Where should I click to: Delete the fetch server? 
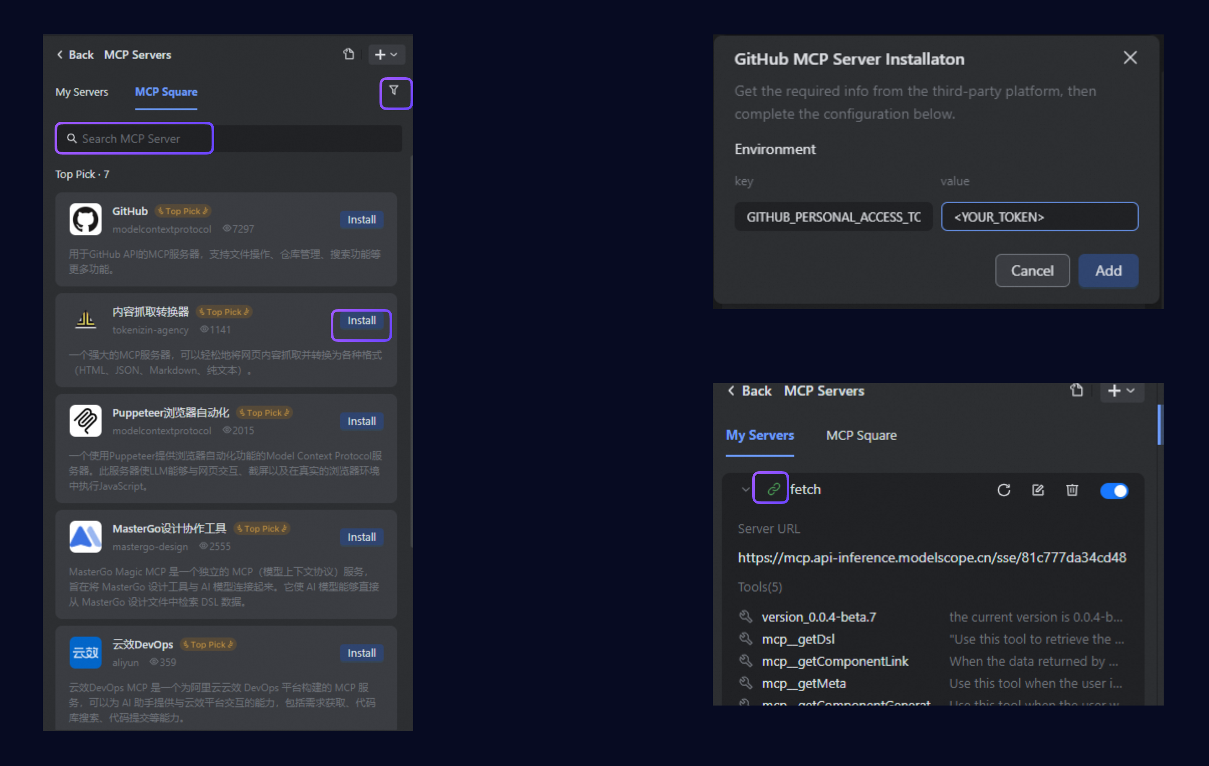(x=1072, y=490)
